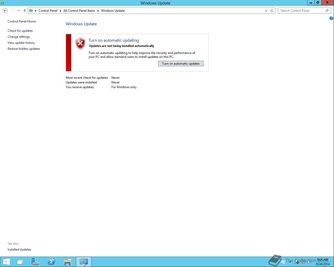
Task: Click the taskbar clock and date
Action: click(323, 262)
